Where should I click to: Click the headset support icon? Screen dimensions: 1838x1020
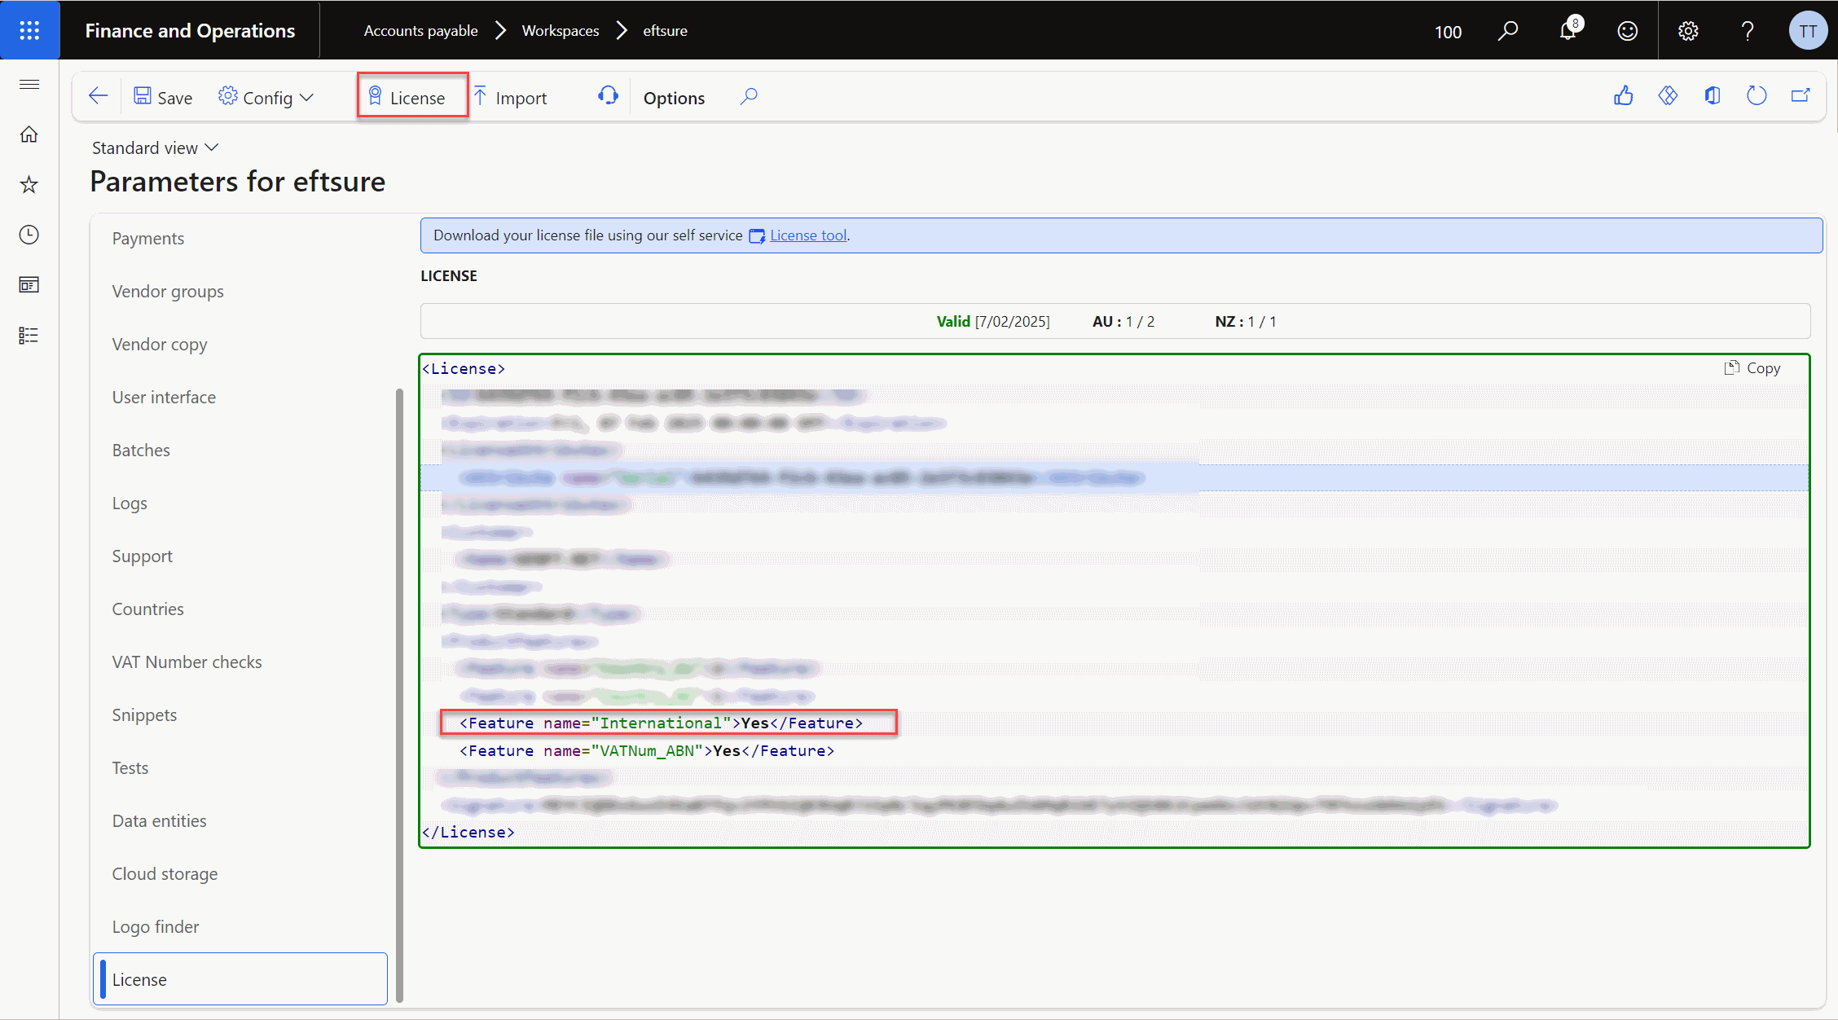tap(608, 96)
